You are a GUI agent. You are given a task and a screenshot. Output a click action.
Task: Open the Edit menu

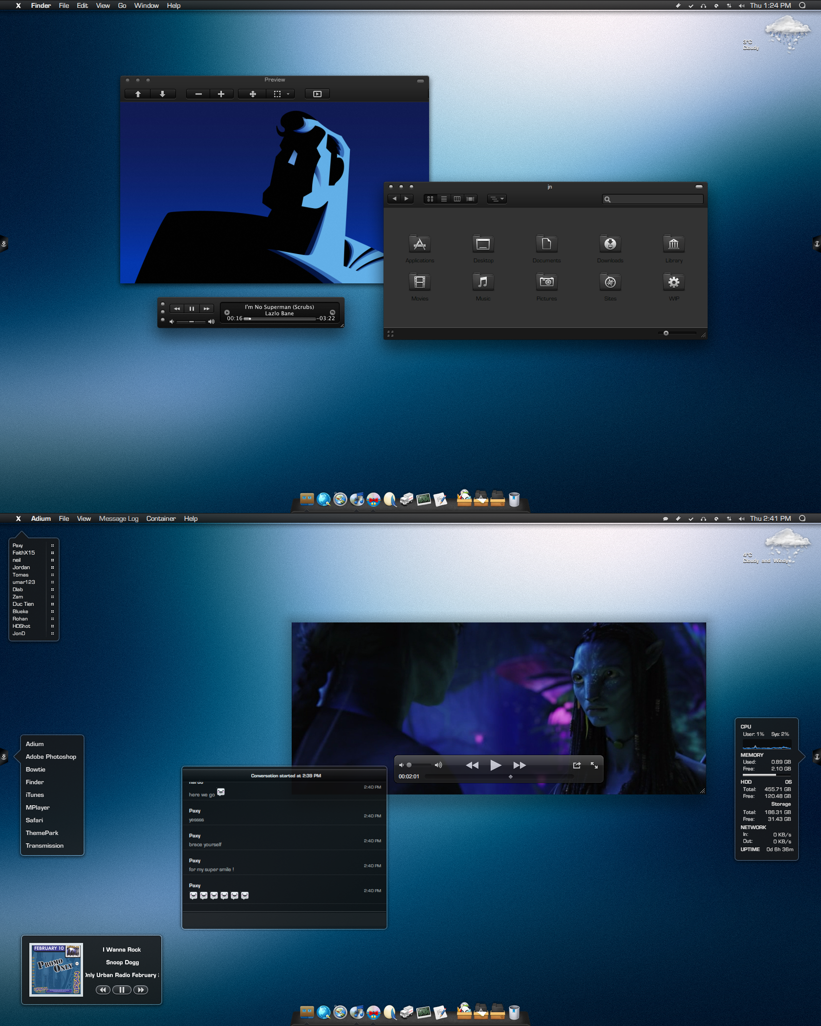click(x=82, y=5)
